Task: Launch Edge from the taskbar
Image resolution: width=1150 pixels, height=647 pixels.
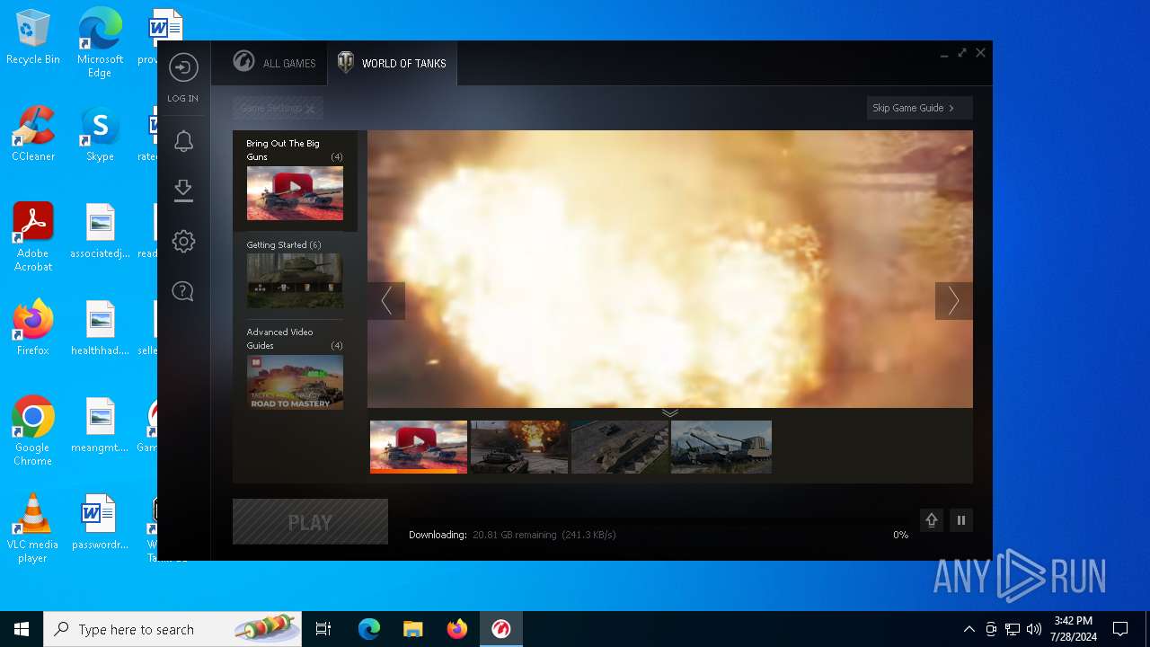Action: point(369,629)
